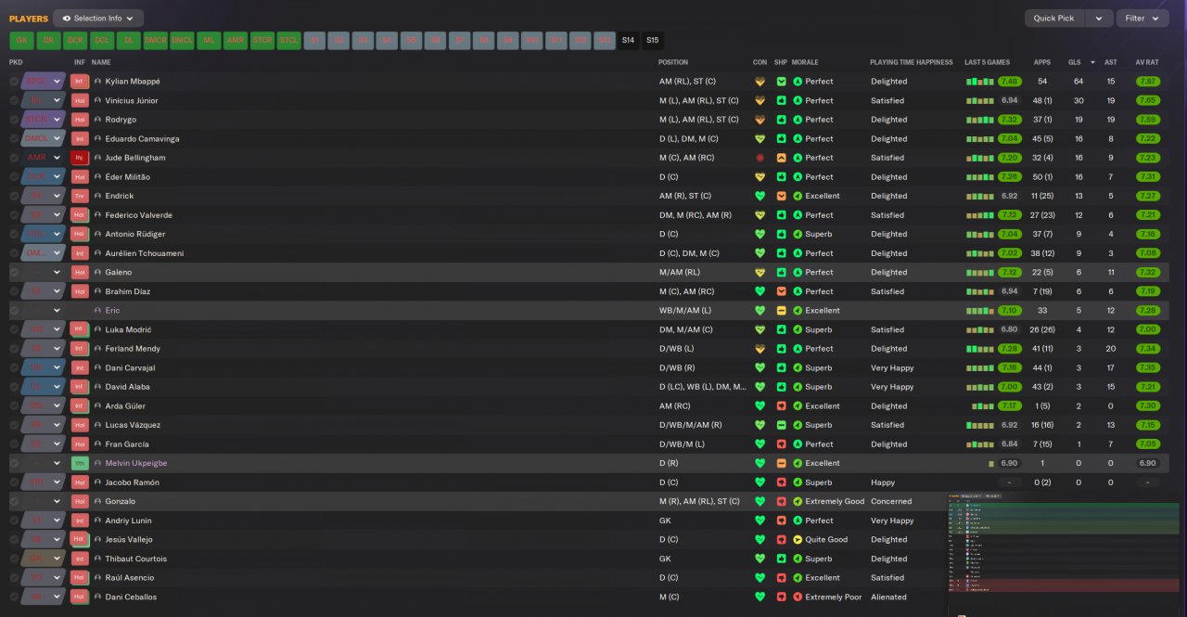Open Aurélien Tchouameni's position dropdown
Viewport: 1187px width, 617px height.
pyautogui.click(x=44, y=253)
